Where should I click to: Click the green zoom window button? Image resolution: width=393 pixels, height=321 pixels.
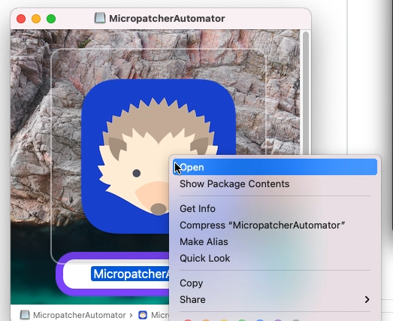point(51,19)
